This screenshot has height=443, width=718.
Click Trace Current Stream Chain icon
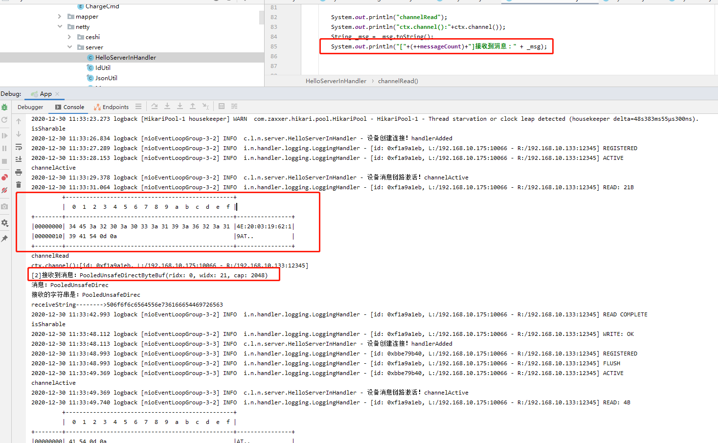234,106
